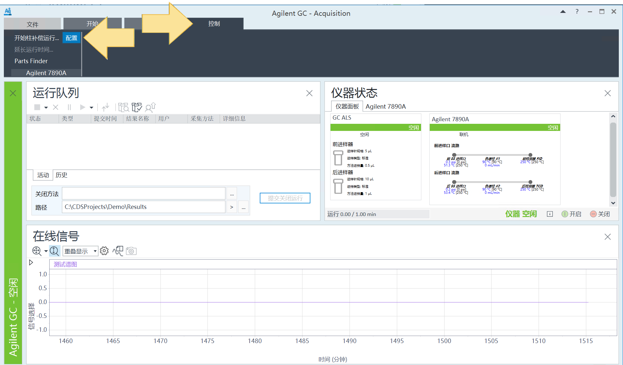Click the 前 SS 进样口 node dot
This screenshot has width=623, height=365.
pyautogui.click(x=454, y=155)
